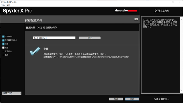Click the blue checkmark success icon
Image resolution: width=183 pixels, height=103 pixels.
coord(35,51)
